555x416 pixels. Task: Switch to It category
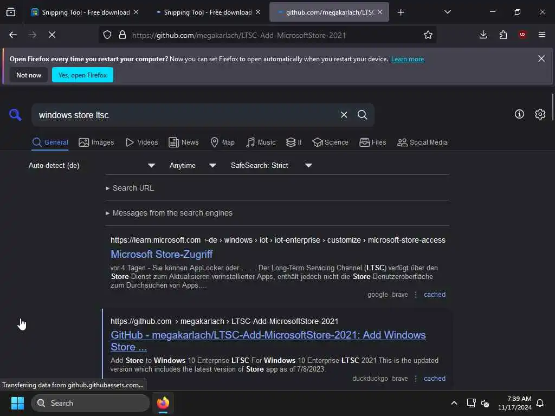tap(294, 142)
